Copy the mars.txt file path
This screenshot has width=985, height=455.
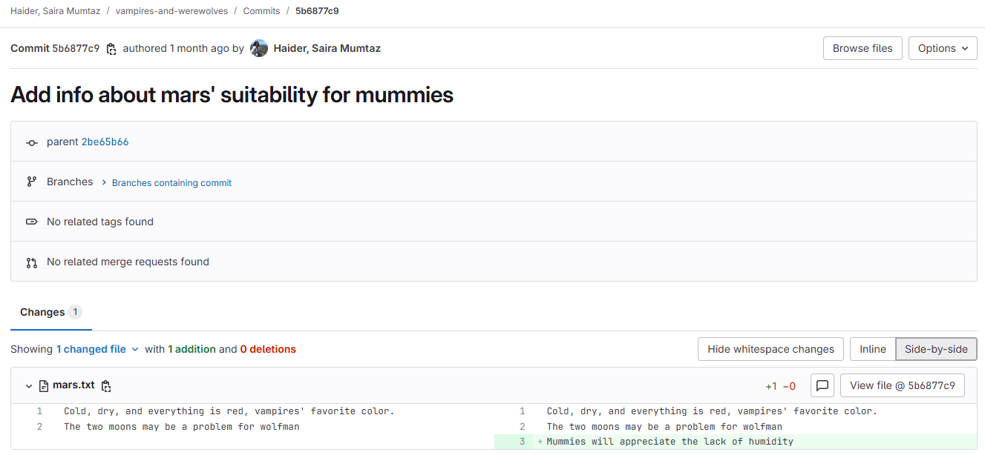click(x=106, y=386)
